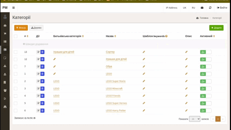Image resolution: width=231 pixels, height=130 pixels.
Task: Open parent link Іграшки для дітей in row 13
Action: pyautogui.click(x=64, y=52)
